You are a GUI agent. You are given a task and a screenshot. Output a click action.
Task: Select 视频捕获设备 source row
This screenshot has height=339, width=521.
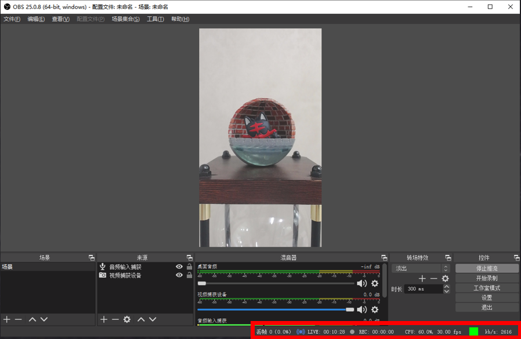(145, 275)
